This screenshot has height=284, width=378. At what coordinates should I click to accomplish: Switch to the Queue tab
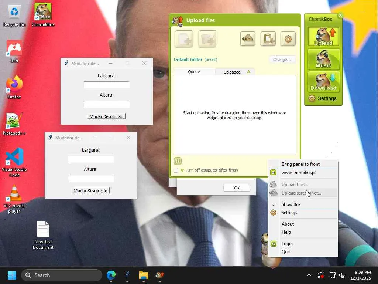tap(194, 72)
